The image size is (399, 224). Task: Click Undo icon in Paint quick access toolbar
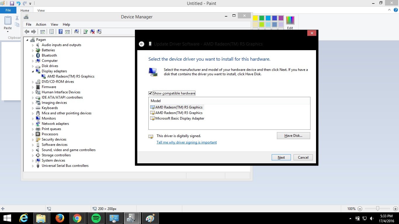pyautogui.click(x=18, y=3)
